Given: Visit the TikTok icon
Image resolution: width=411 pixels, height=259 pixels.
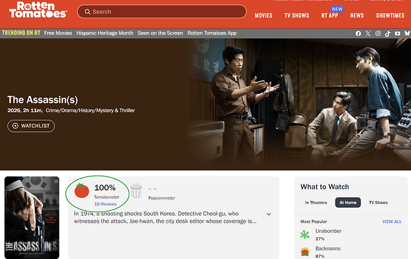Looking at the screenshot, I should 387,34.
